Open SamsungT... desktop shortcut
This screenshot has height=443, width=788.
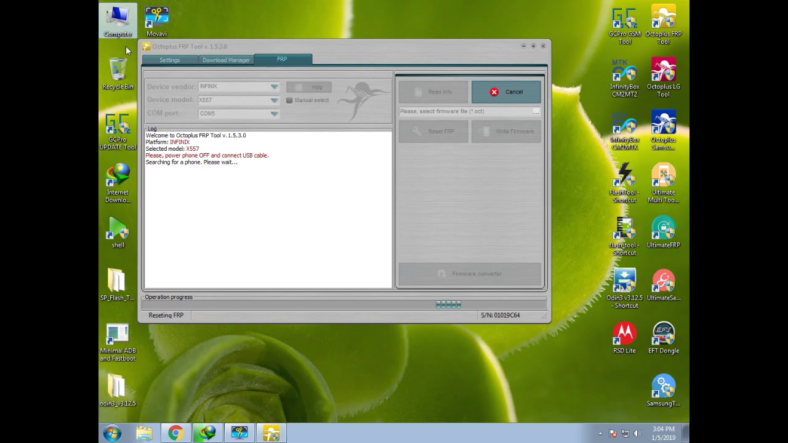[663, 391]
